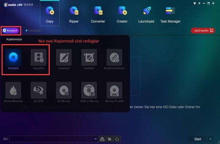The height and width of the screenshot is (144, 220).
Task: Open the Task Manager
Action: coord(170,15)
